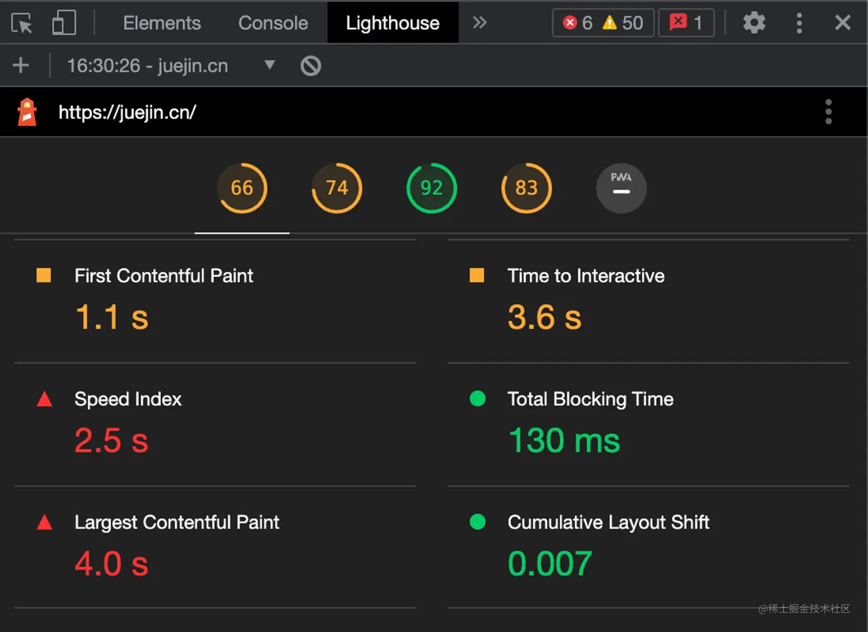
Task: Open the 16:30:26 juejin.cn report dropdown
Action: point(171,65)
